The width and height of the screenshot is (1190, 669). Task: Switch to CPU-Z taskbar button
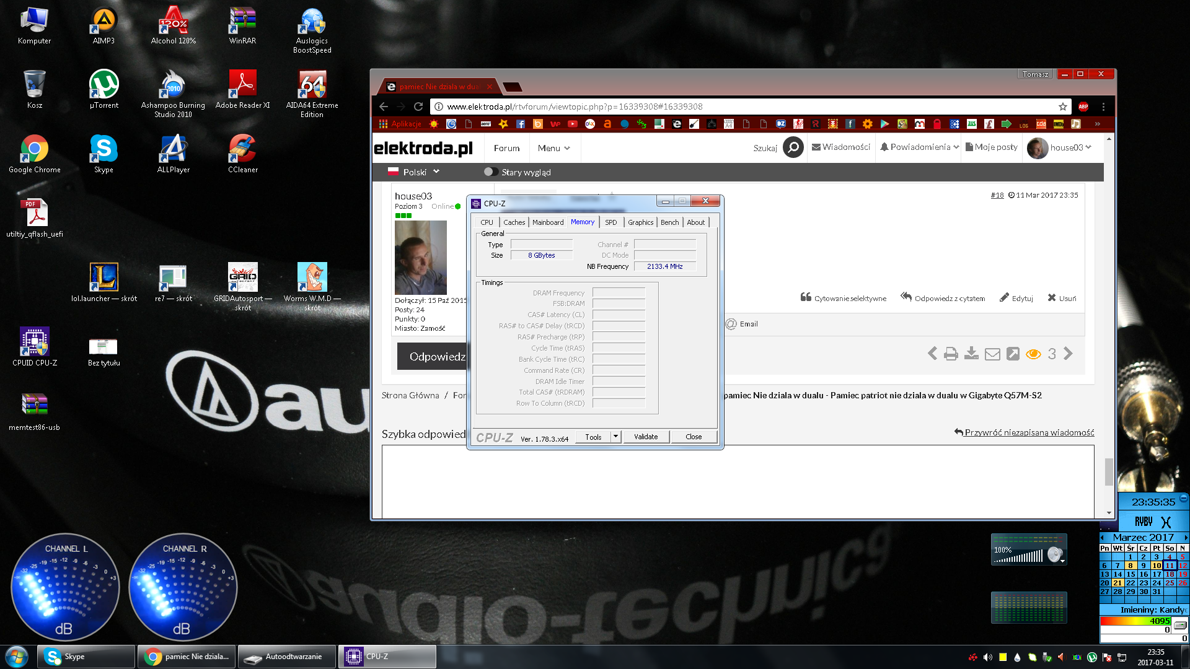point(387,657)
